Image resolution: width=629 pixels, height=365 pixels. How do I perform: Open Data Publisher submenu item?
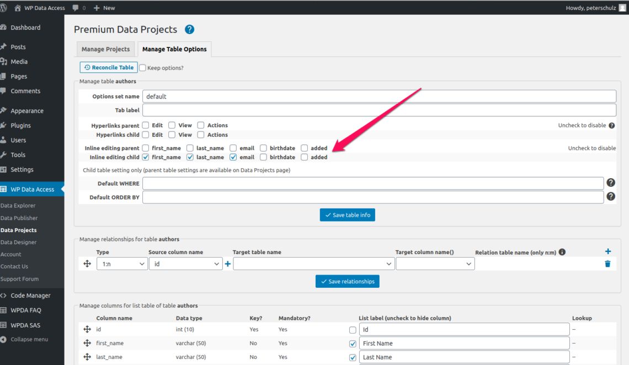[19, 218]
